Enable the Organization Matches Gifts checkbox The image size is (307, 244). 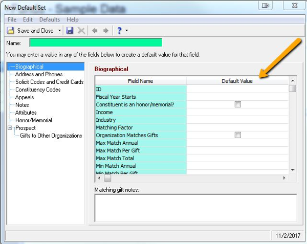point(237,135)
